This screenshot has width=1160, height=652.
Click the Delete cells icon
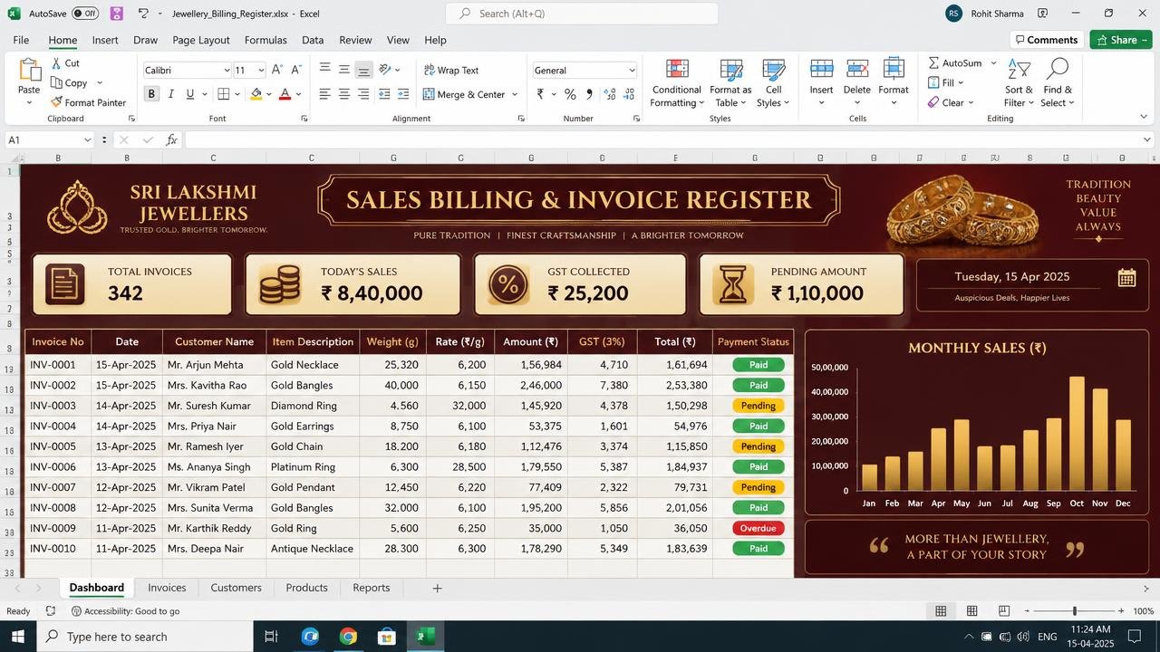[x=857, y=70]
